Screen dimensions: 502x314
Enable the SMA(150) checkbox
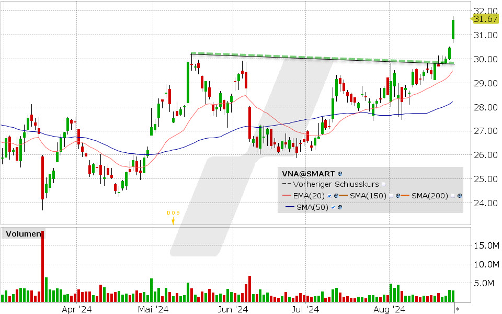391,196
